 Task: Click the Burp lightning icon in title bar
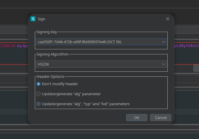(x=33, y=19)
